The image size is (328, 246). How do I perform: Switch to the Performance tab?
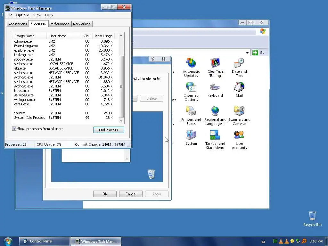[59, 24]
